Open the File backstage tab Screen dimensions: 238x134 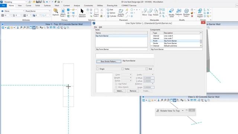pyautogui.click(x=3, y=6)
